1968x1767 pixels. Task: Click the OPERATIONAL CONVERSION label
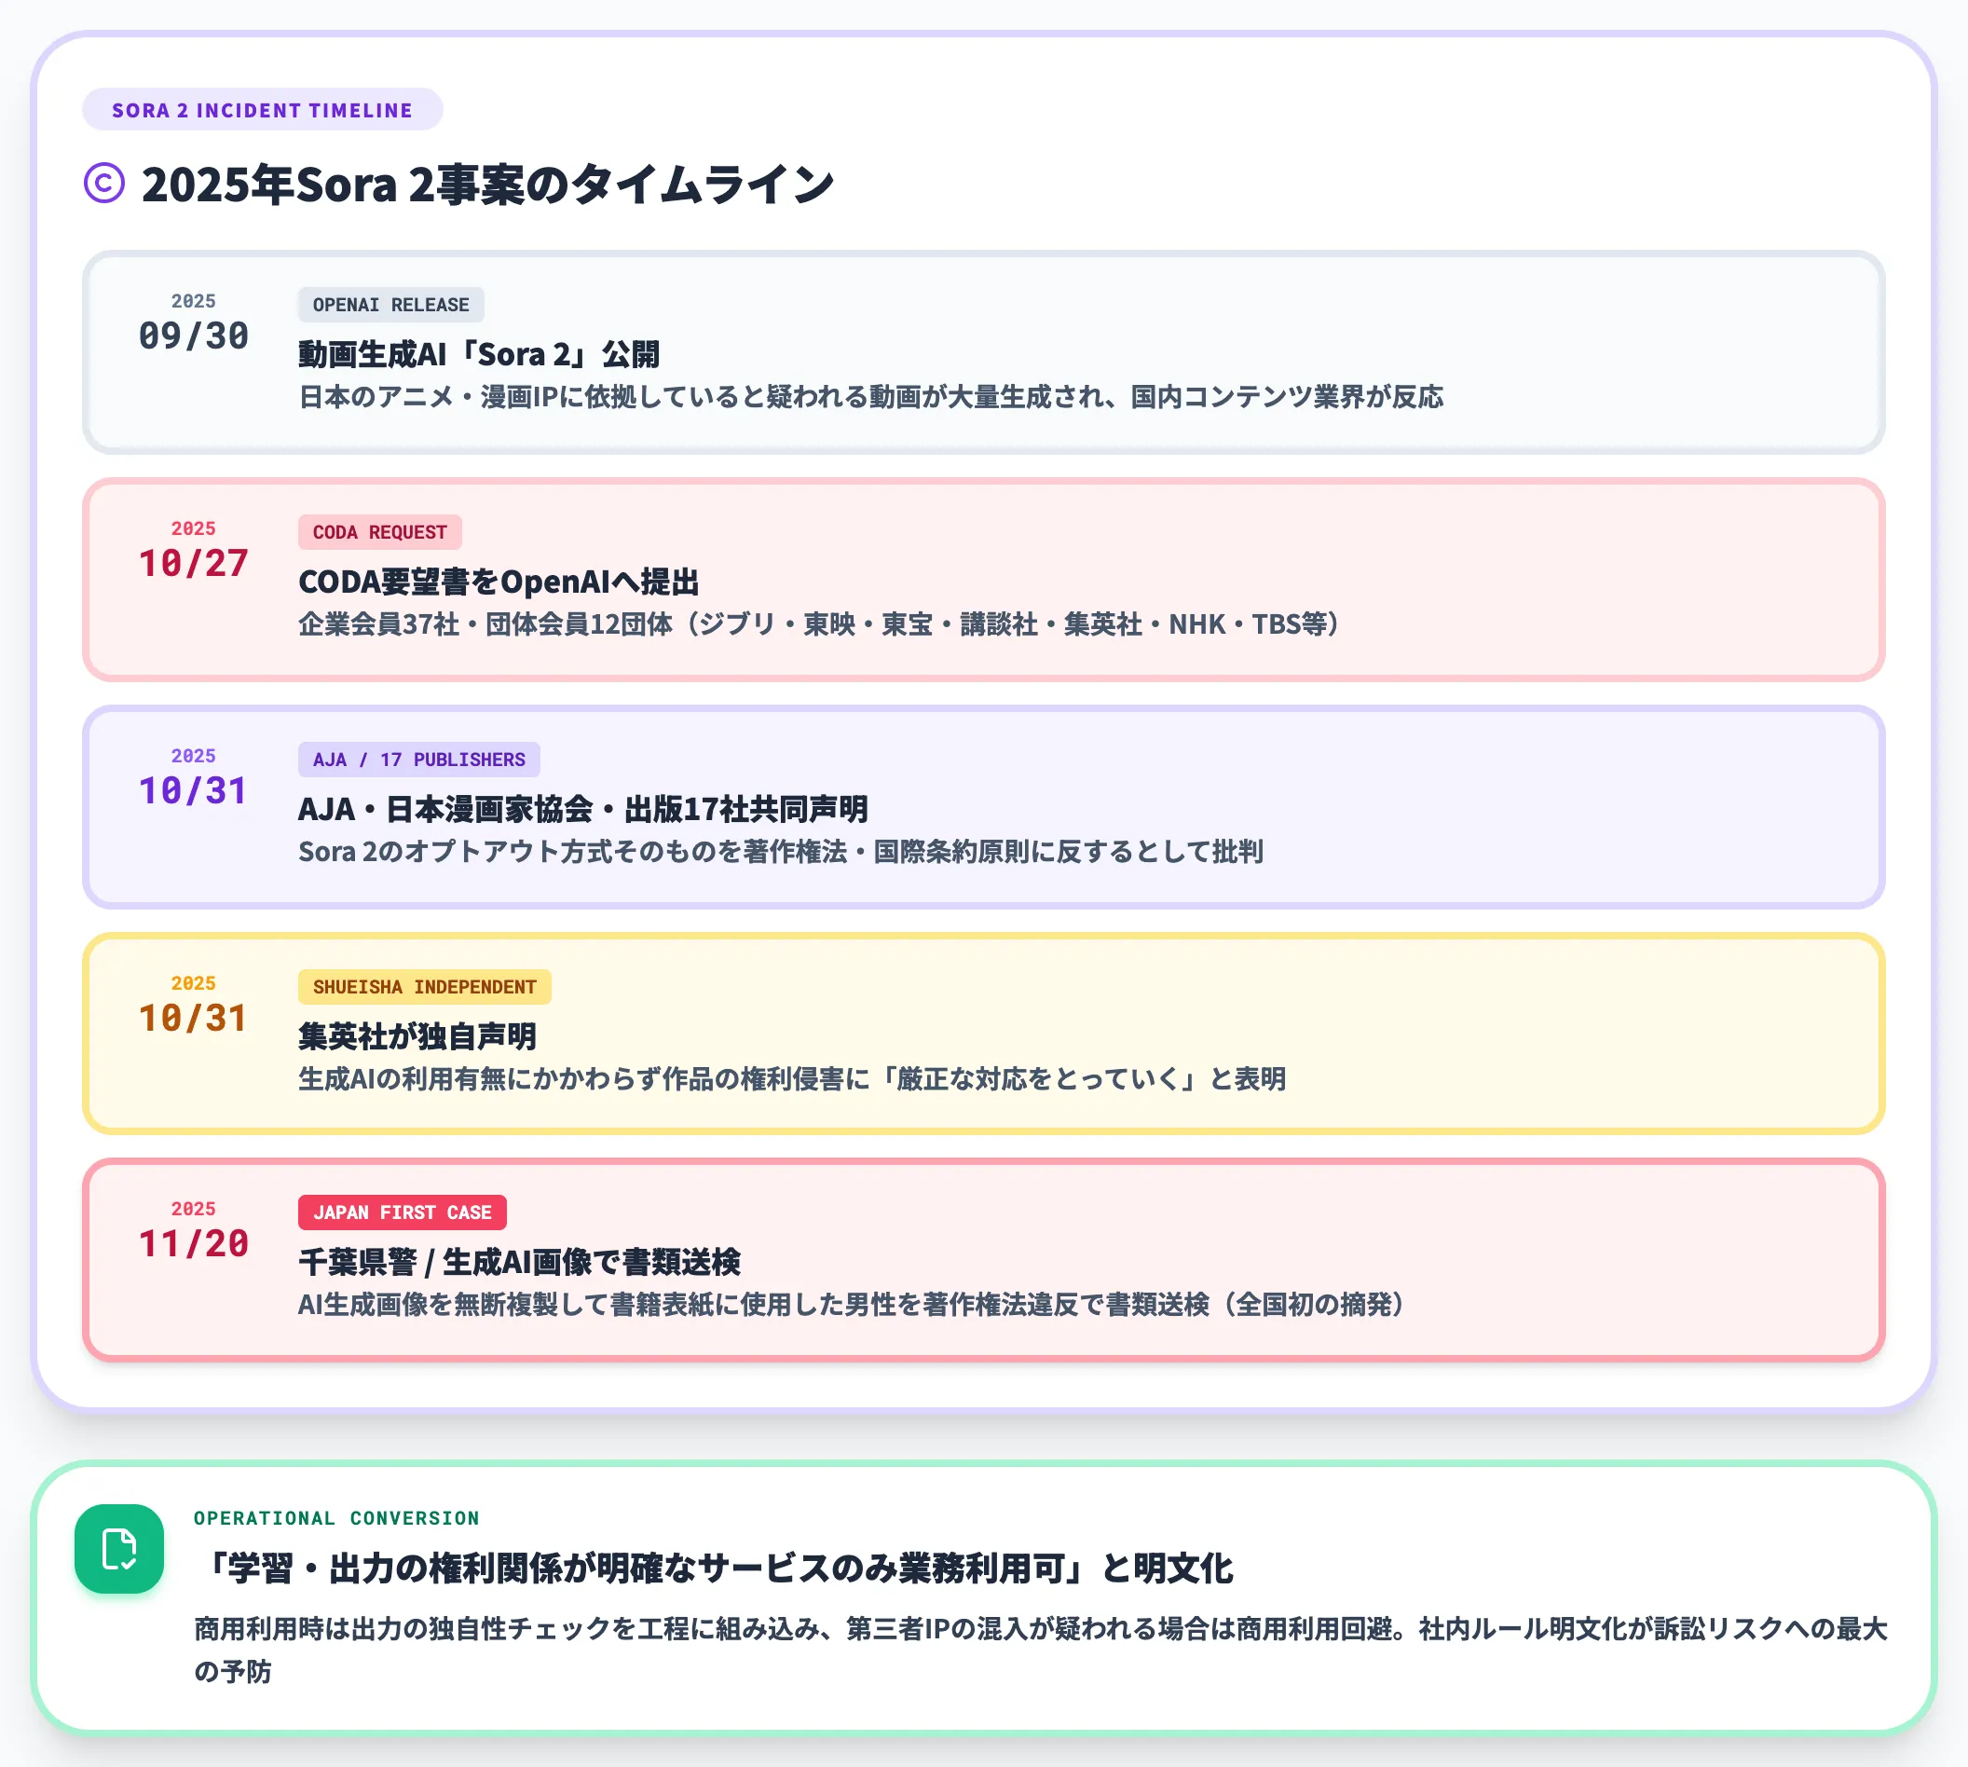(337, 1517)
